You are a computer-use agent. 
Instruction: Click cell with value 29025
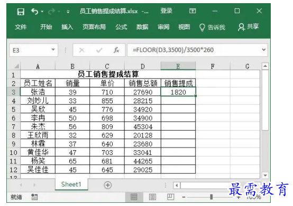[x=143, y=170]
